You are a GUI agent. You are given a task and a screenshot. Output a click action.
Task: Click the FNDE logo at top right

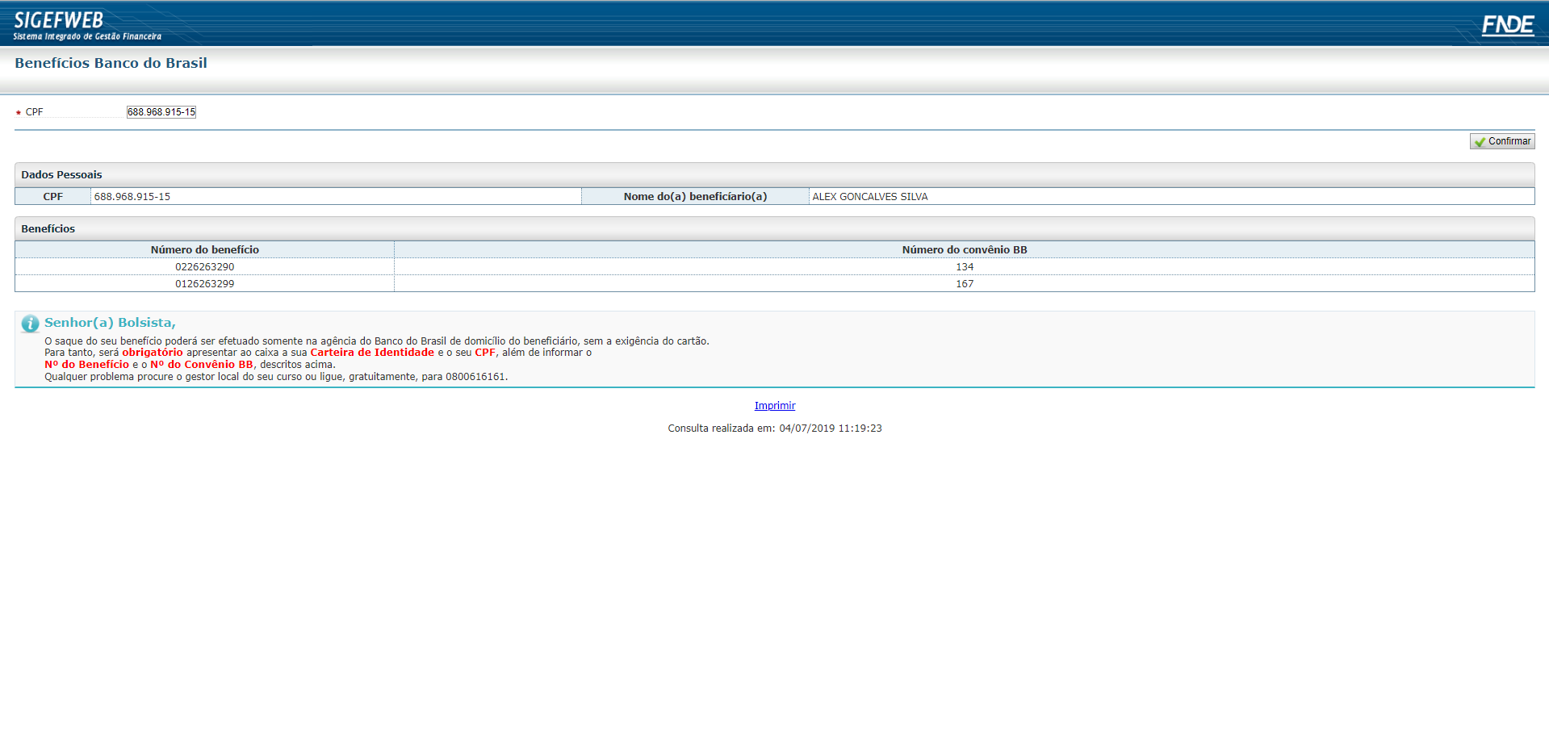tap(1507, 25)
